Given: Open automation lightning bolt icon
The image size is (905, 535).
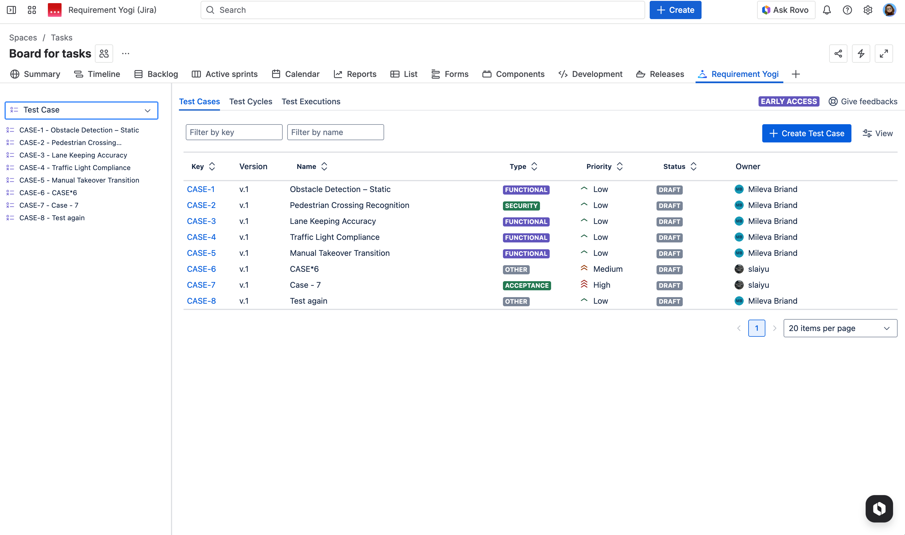Looking at the screenshot, I should tap(861, 54).
